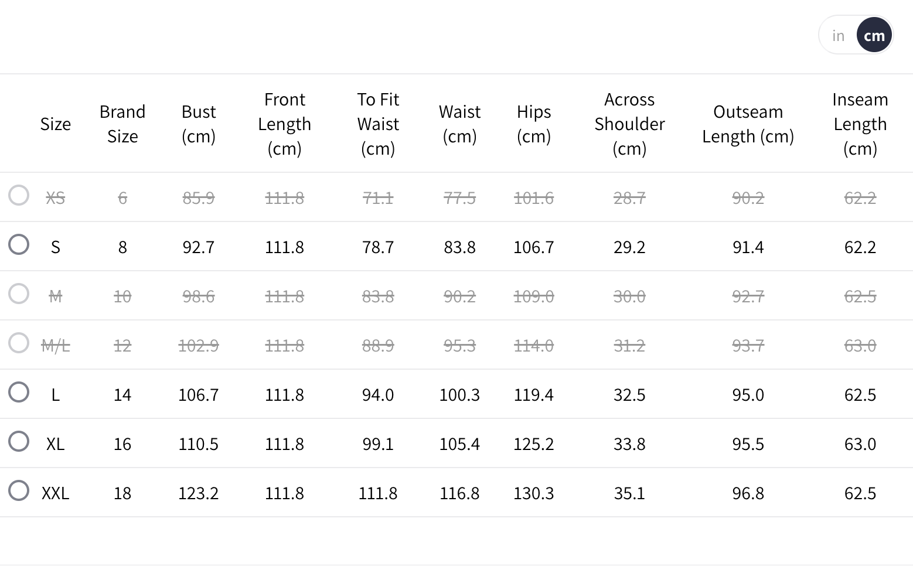913x566 pixels.
Task: Click the Front Length column header
Action: pyautogui.click(x=284, y=124)
